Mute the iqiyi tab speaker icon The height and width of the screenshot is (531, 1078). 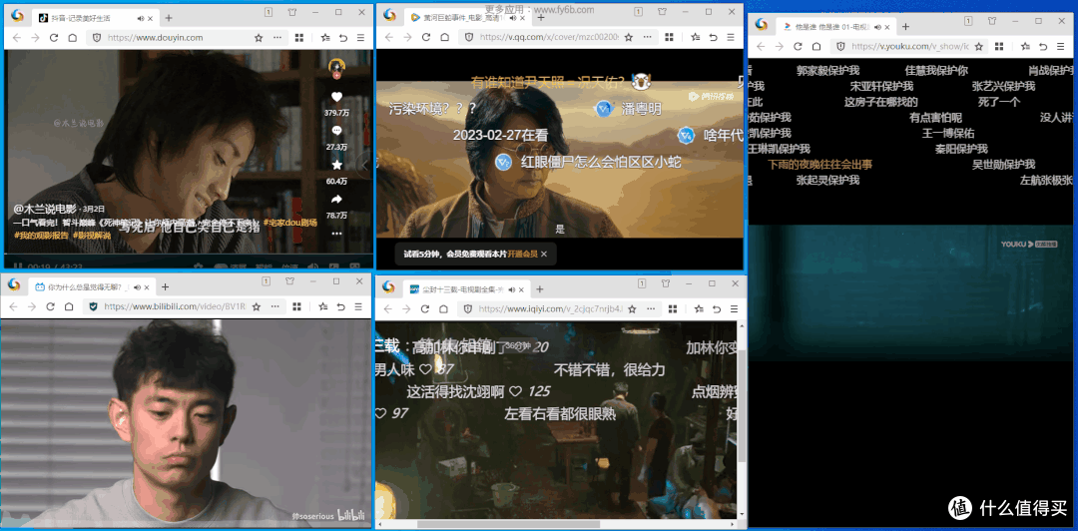[512, 289]
